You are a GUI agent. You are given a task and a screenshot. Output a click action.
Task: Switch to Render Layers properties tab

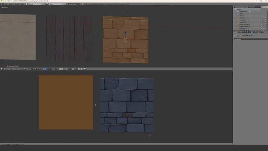(241, 32)
